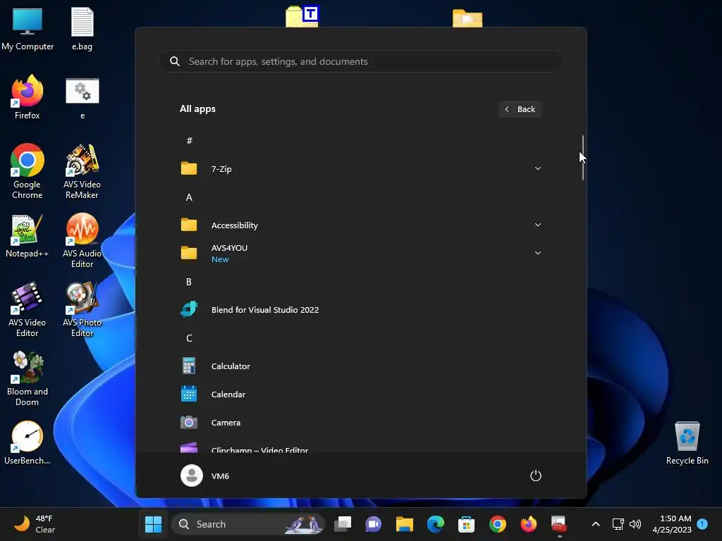Screen dimensions: 722x541
Task: Select Google Chrome desktop shortcut
Action: click(27, 171)
